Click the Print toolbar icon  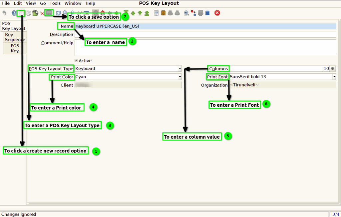click(x=177, y=13)
